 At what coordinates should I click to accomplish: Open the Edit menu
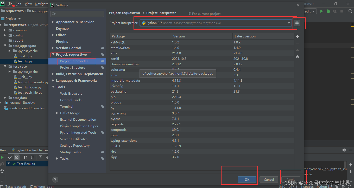[18, 4]
